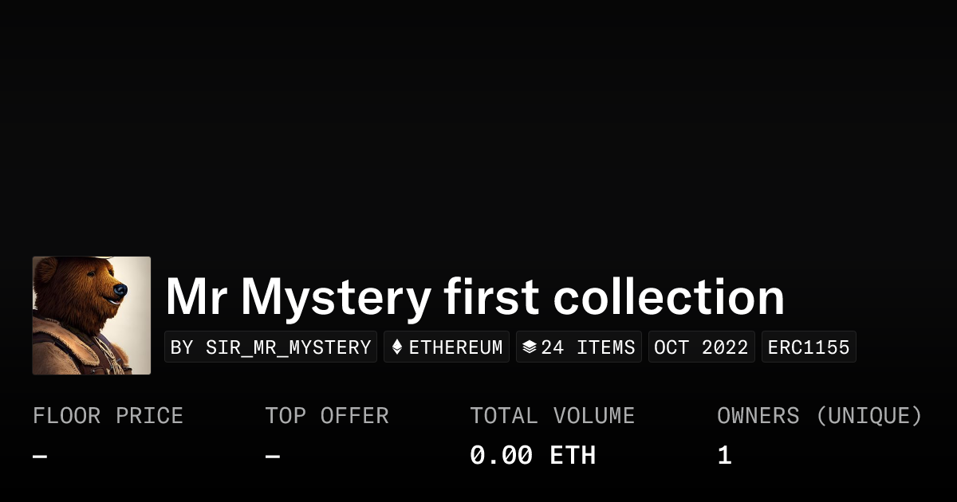
Task: Click the 24 ITEMS badge
Action: click(x=579, y=347)
